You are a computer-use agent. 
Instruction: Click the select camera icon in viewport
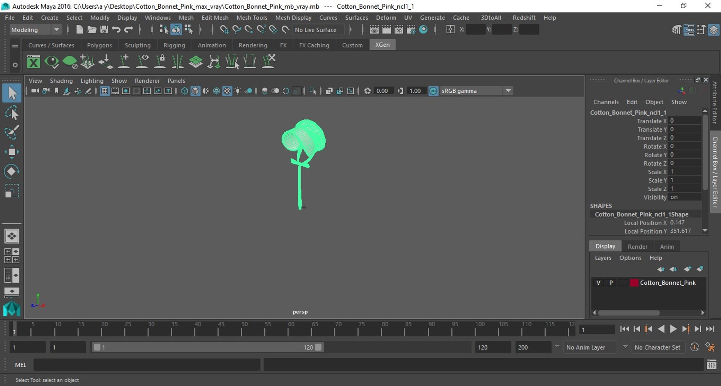click(35, 91)
